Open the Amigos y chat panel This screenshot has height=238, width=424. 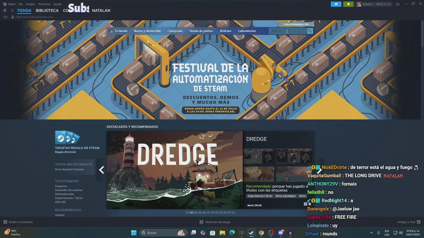tap(406, 222)
